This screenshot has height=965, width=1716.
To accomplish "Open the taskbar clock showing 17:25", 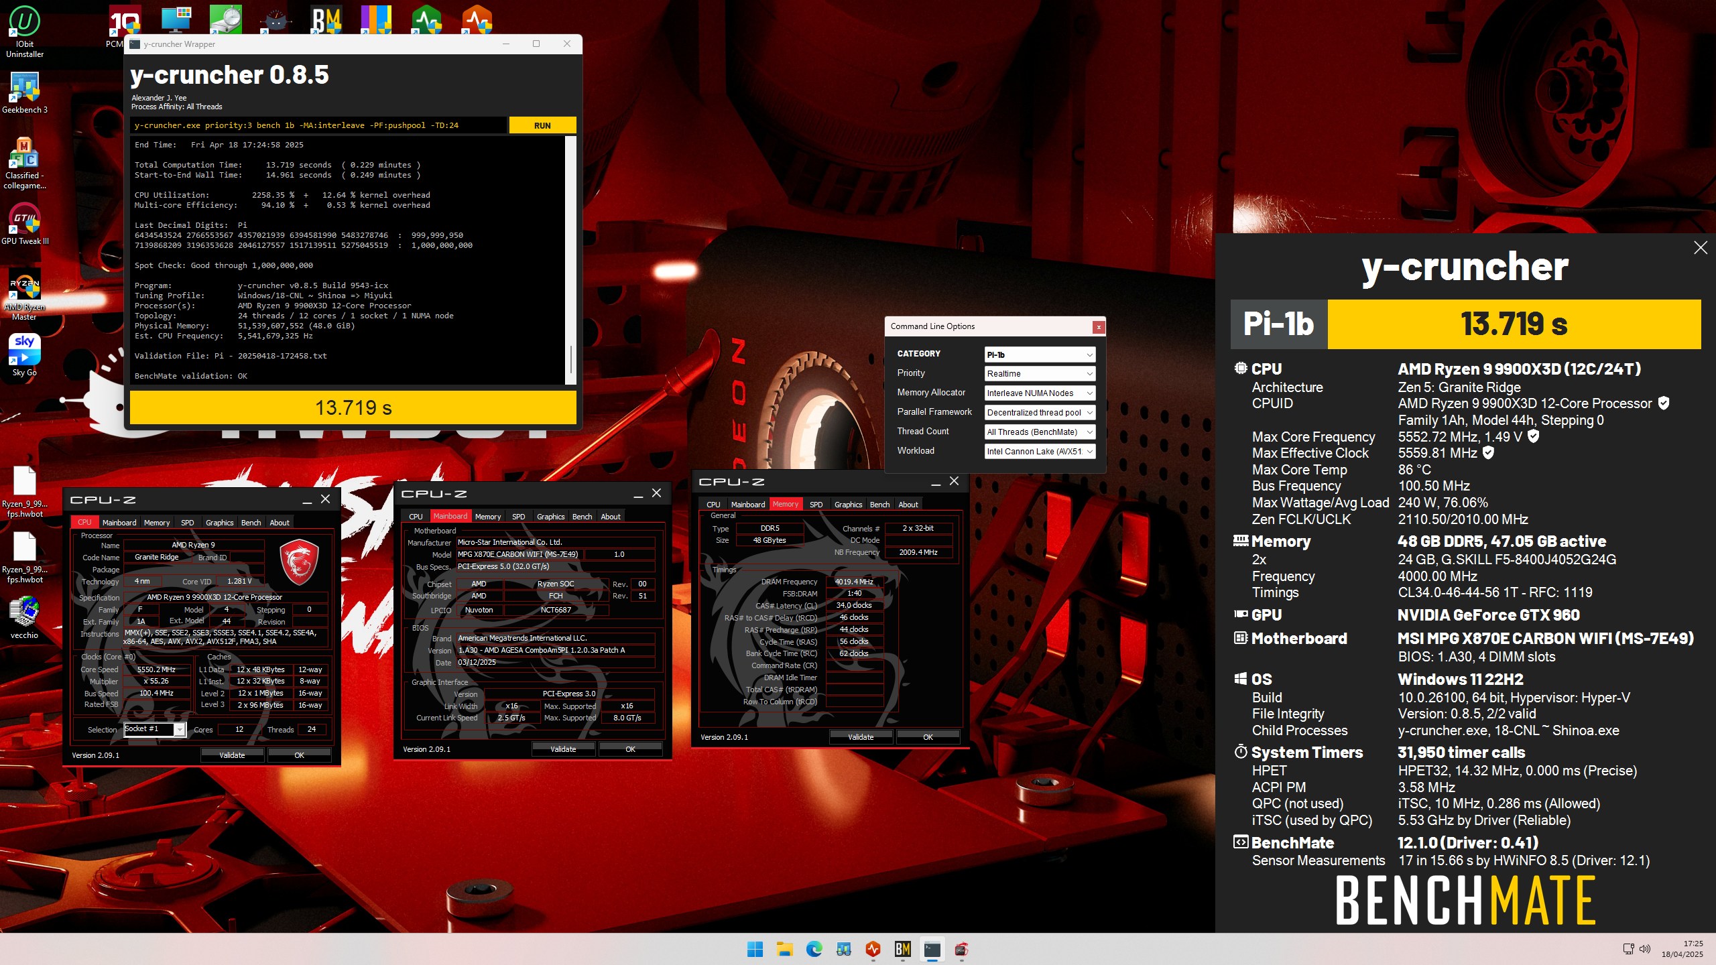I will 1682,949.
